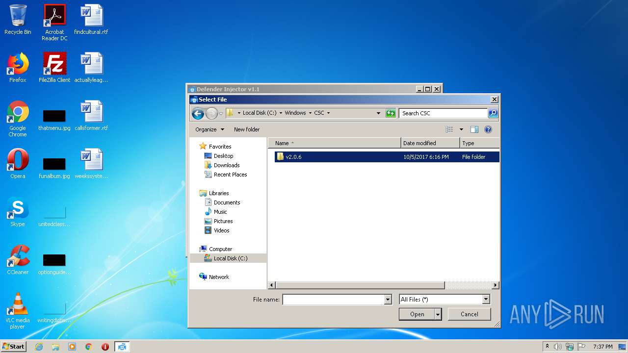Select Desktop under Favorites
Screen dimensions: 628x353
pos(223,156)
